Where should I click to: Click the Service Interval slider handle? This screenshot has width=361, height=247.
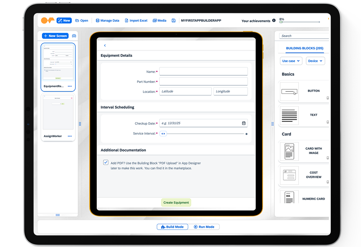pyautogui.click(x=163, y=134)
